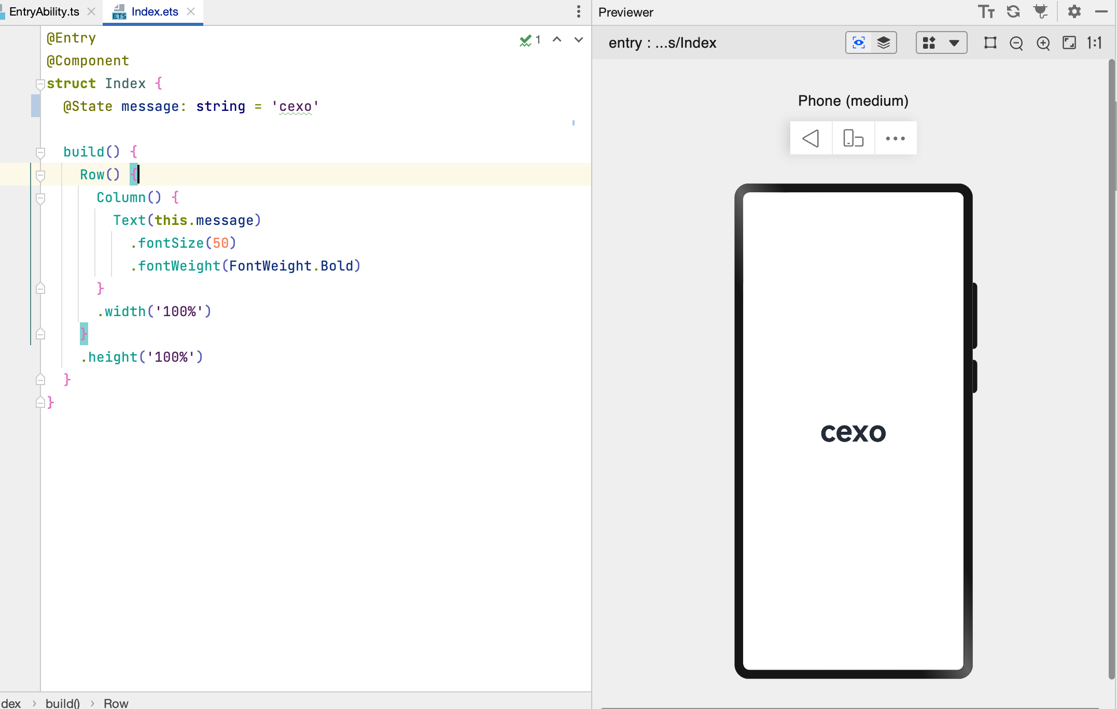1117x709 pixels.
Task: Click FontWeight.Bold in the code
Action: click(291, 266)
